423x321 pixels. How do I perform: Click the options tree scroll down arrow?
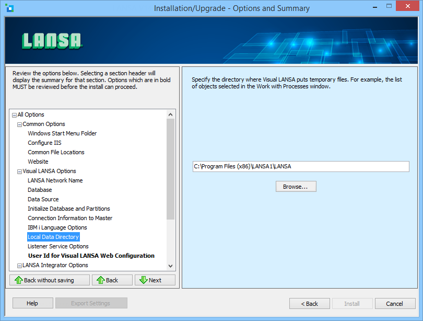point(170,266)
